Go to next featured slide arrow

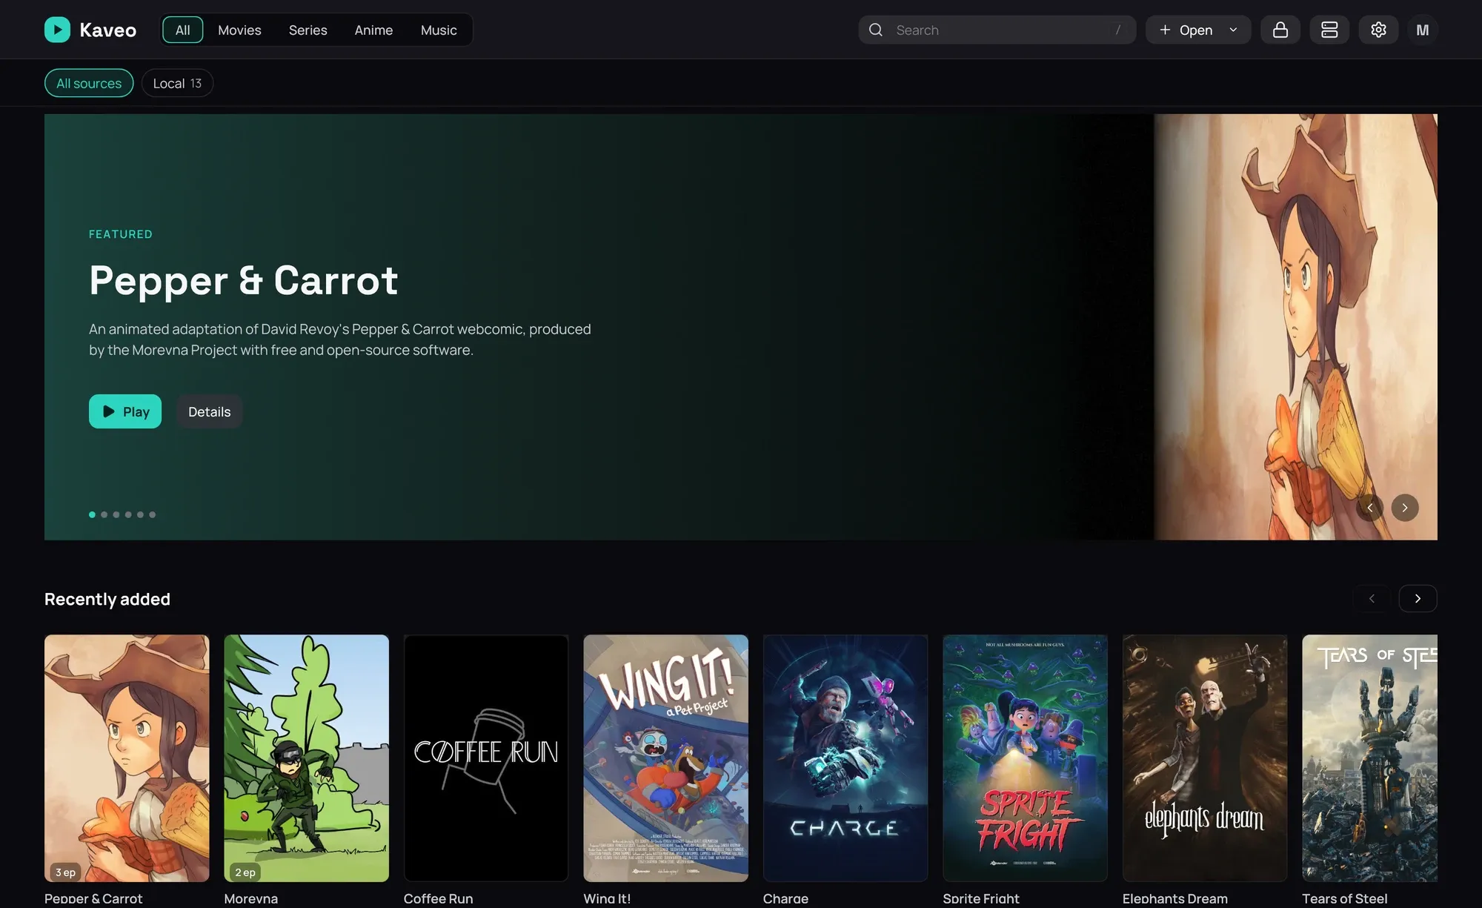1405,508
